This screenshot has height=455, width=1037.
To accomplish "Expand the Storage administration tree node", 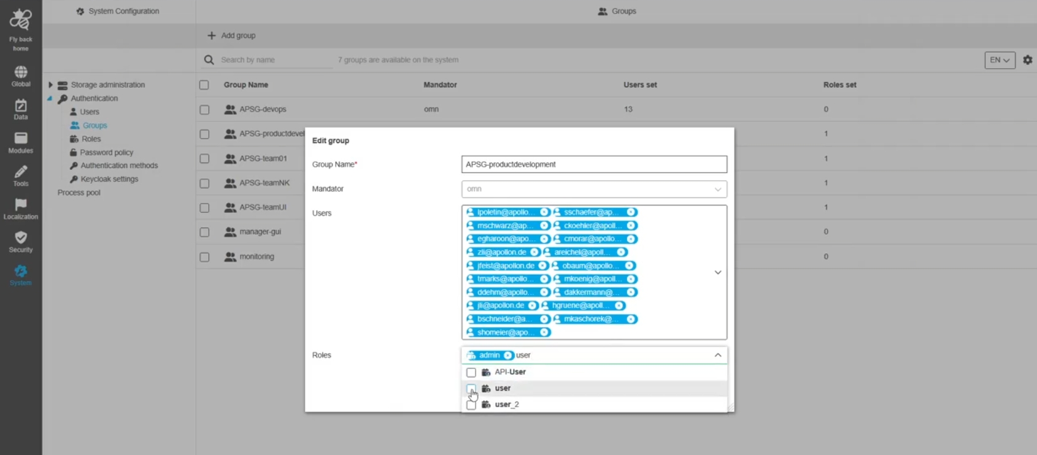I will 50,85.
